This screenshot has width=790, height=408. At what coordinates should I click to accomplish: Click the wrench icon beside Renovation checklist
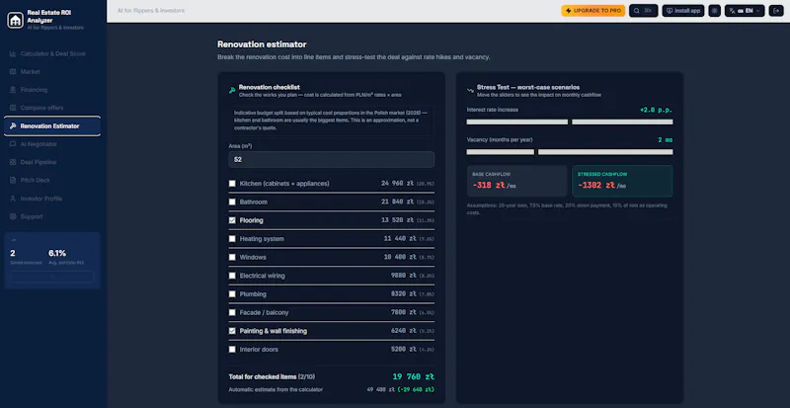pos(232,90)
